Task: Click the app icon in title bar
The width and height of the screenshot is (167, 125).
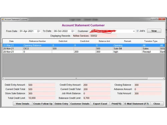Action: click(3, 20)
